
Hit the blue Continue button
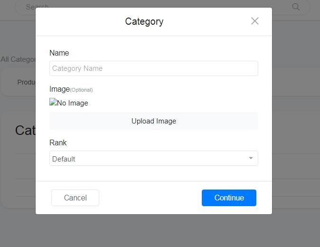[229, 198]
